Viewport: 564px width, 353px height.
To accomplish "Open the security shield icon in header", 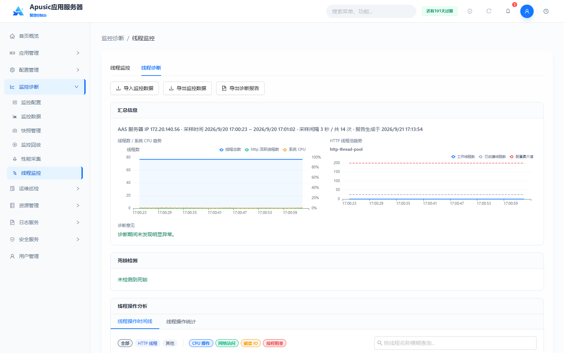I will point(470,11).
